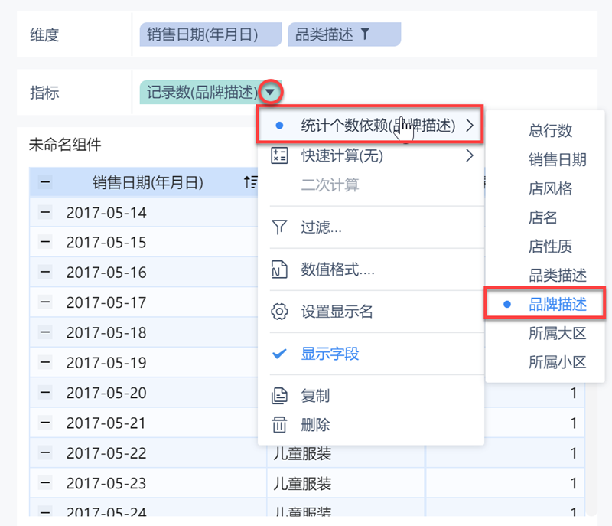Choose 所属大区 from the submenu
This screenshot has height=526, width=612.
pyautogui.click(x=557, y=333)
